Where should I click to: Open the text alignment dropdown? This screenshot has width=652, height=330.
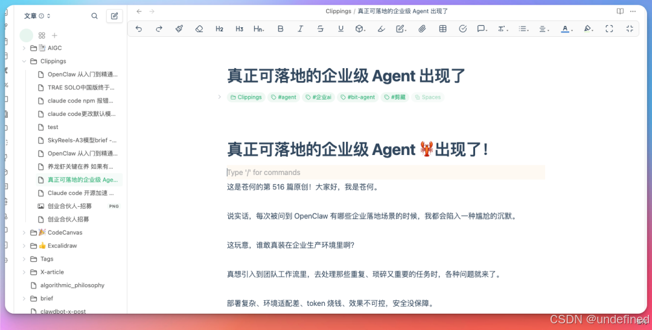tap(544, 29)
